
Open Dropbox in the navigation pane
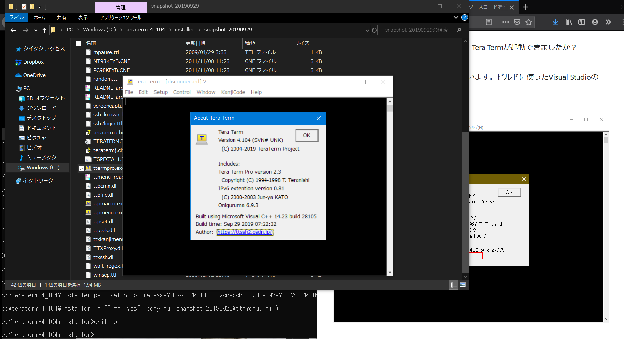[x=33, y=62]
